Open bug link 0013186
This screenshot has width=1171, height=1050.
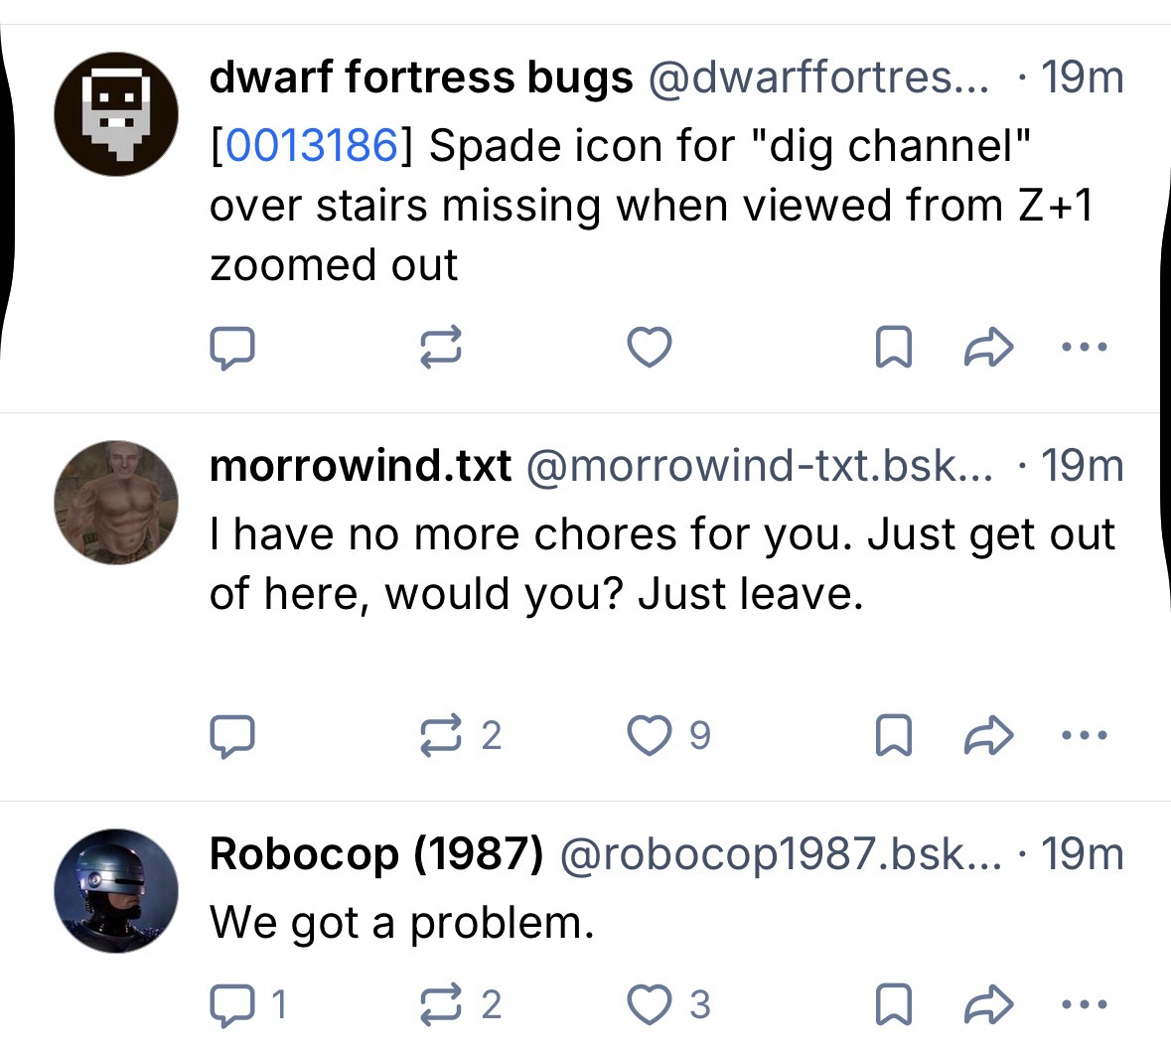312,146
